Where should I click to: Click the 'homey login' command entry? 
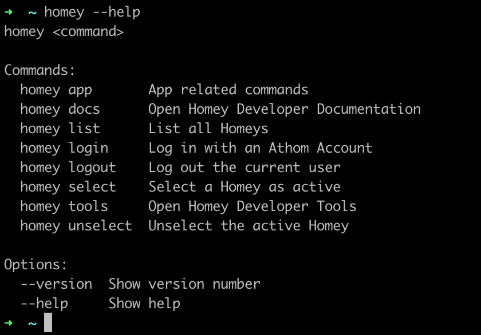click(x=64, y=149)
